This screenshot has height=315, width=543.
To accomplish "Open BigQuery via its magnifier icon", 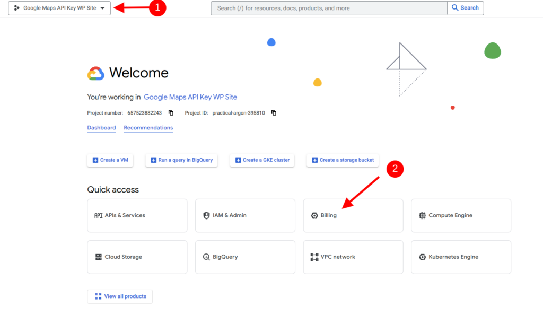I will pos(207,257).
